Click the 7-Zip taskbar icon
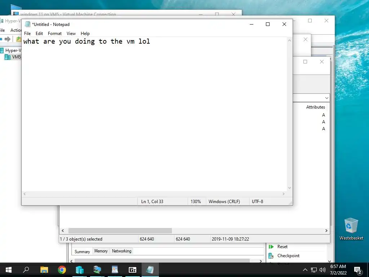 (x=133, y=270)
